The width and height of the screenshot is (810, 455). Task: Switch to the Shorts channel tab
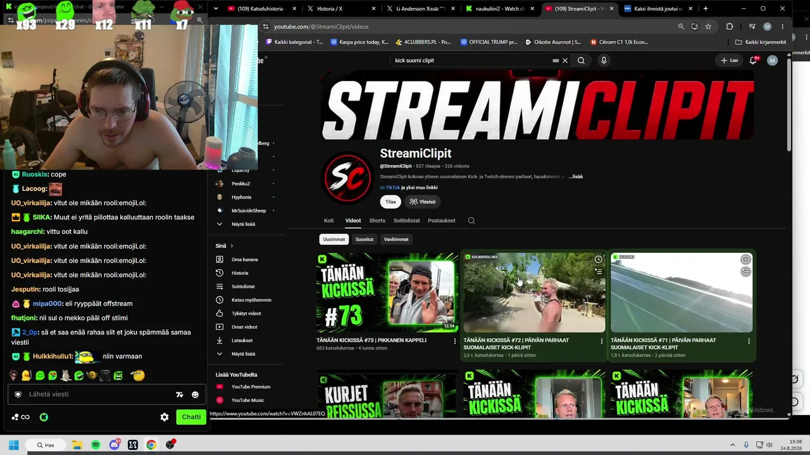pyautogui.click(x=377, y=221)
